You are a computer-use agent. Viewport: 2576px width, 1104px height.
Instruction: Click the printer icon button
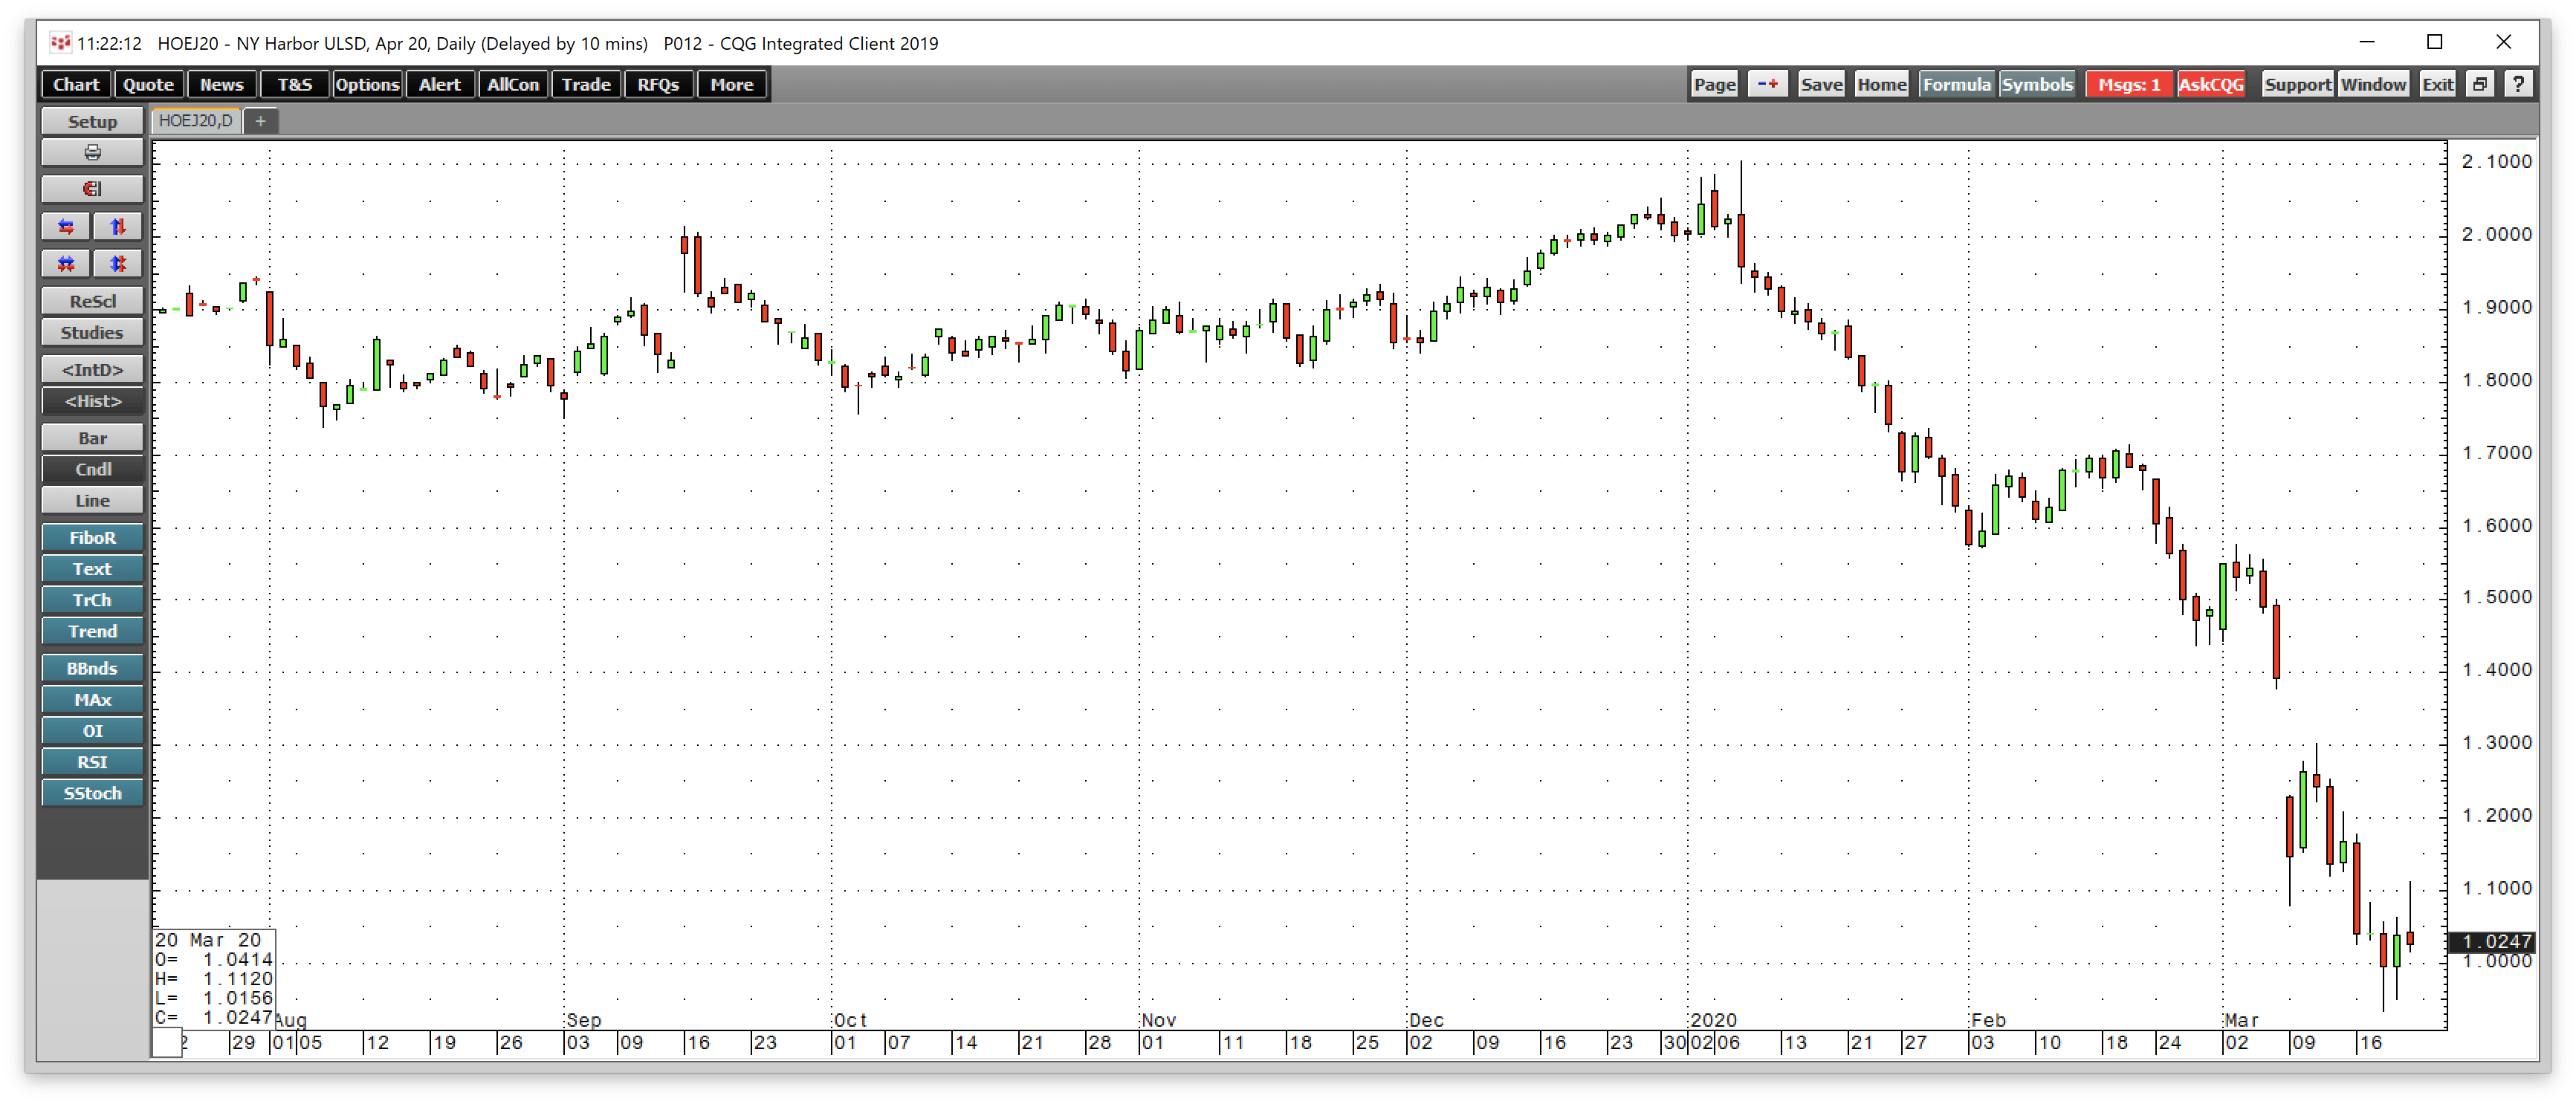pos(92,153)
